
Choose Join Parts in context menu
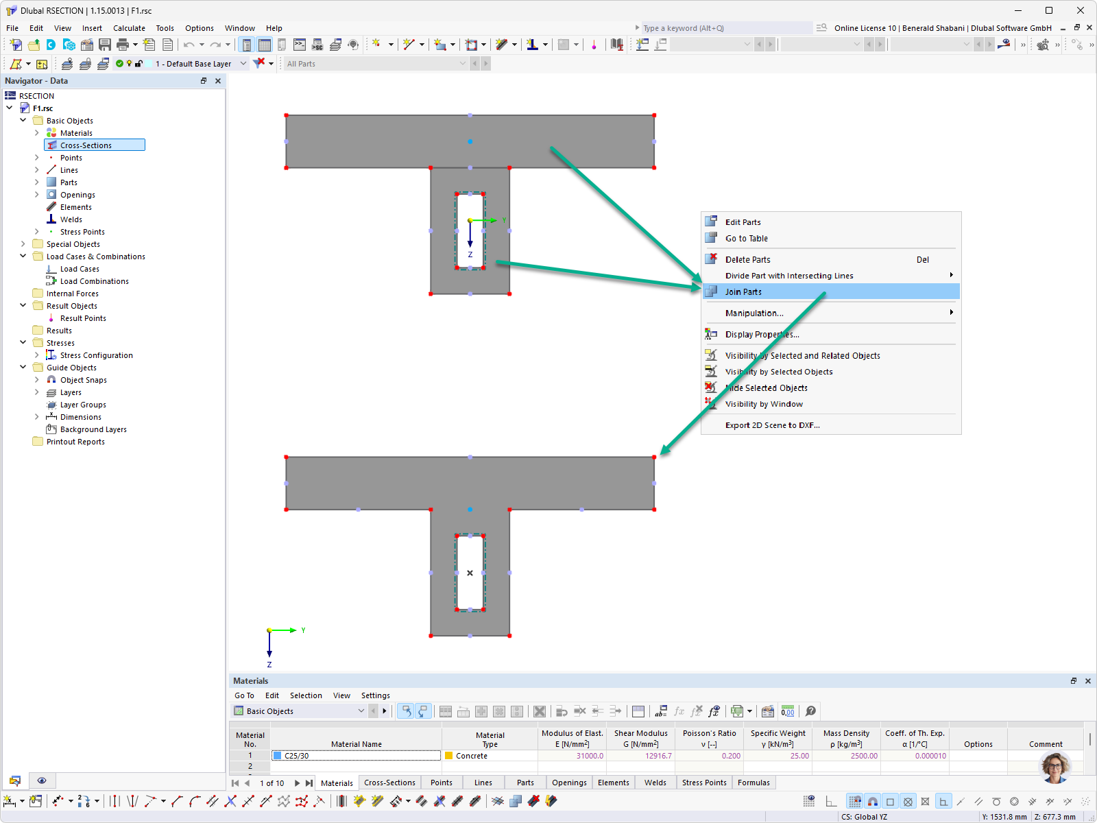point(831,291)
